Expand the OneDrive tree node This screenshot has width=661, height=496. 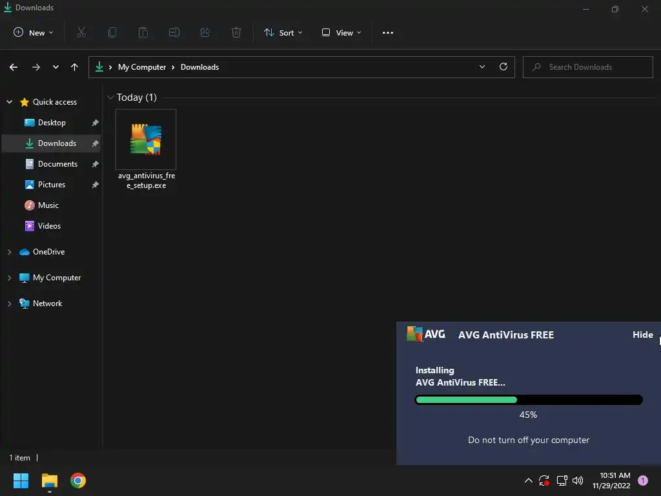pos(9,252)
